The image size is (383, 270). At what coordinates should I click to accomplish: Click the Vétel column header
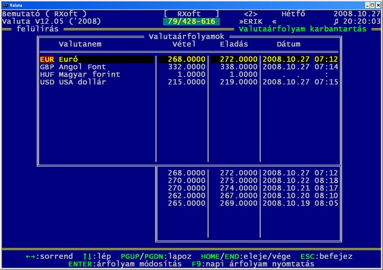pyautogui.click(x=184, y=45)
